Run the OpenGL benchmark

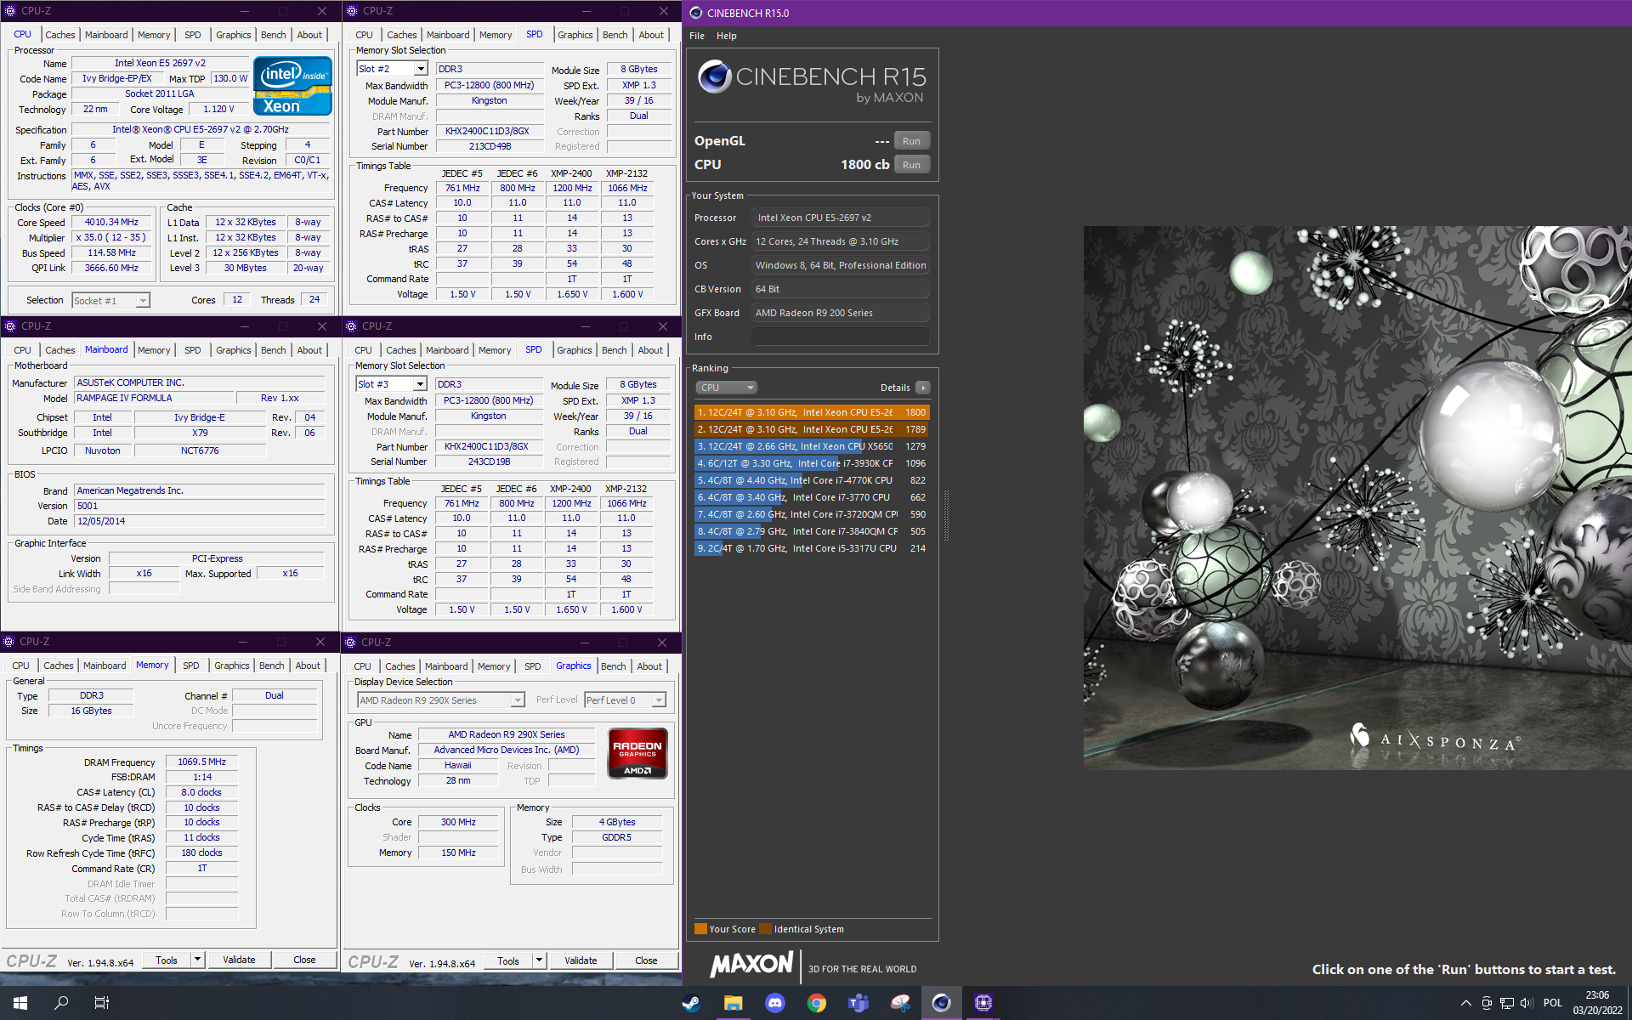(912, 141)
